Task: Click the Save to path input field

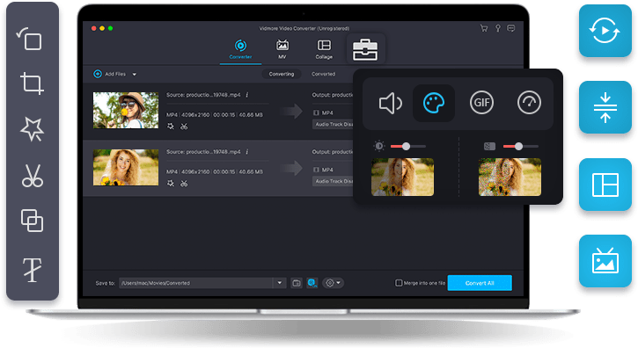Action: pos(195,283)
